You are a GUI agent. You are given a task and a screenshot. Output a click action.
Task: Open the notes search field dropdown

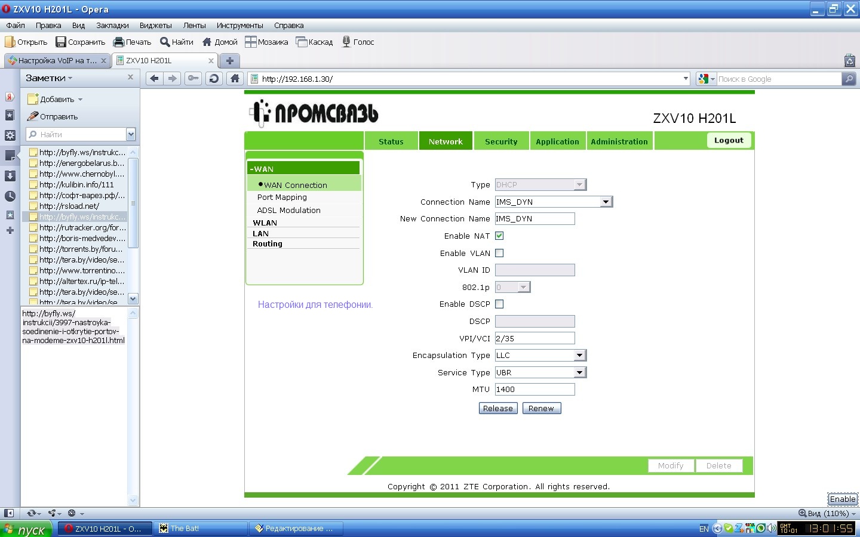pos(131,134)
